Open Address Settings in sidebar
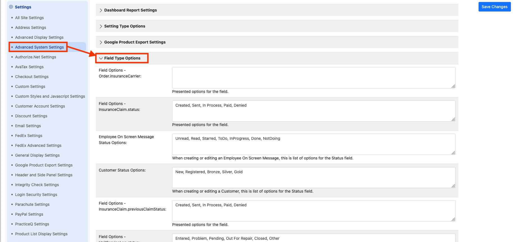Screen dimensions: 514x242 click(31, 28)
